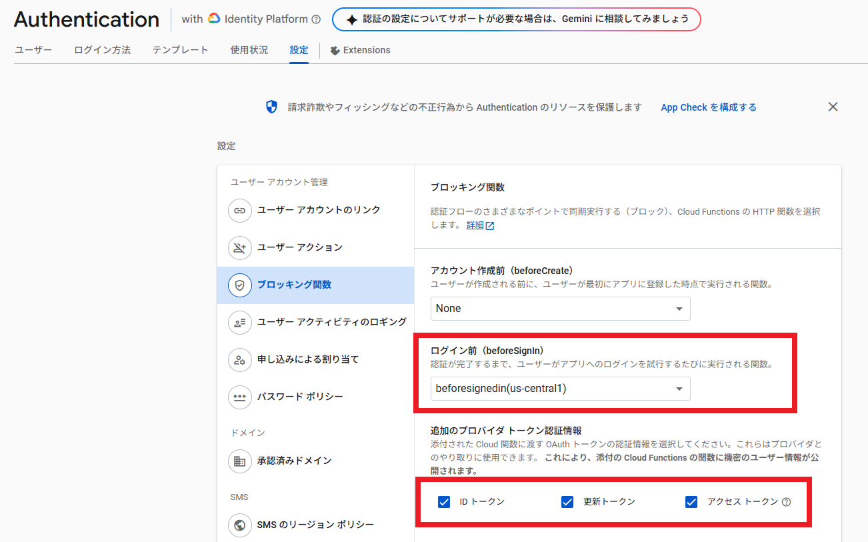
Task: Open SMS のリージョン ポリシー settings
Action: (x=315, y=525)
